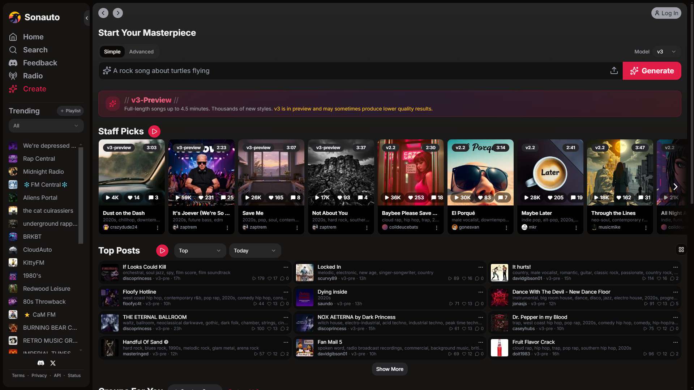Open the Dust on the Dash cover

pyautogui.click(x=132, y=172)
